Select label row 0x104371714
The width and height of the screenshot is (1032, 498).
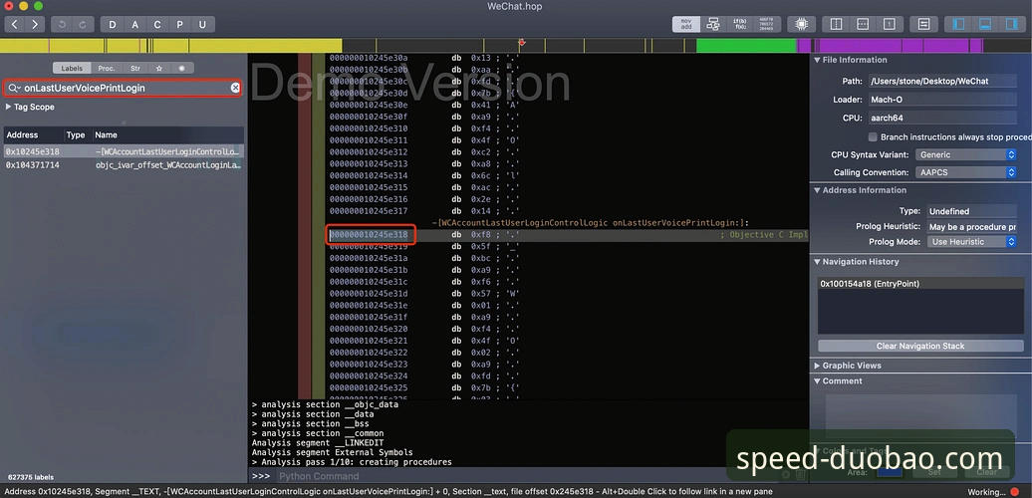tap(124, 165)
